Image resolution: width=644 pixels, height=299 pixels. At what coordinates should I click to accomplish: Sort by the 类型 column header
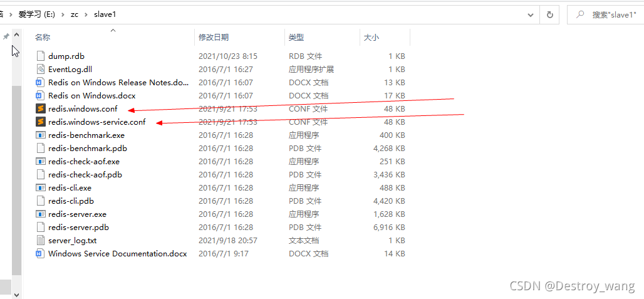pos(296,38)
